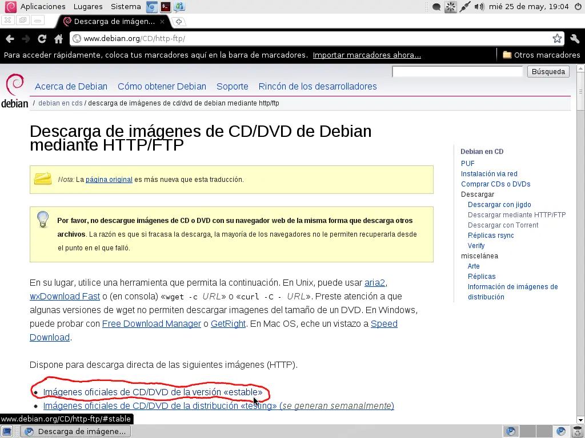Bookmark the page with the star icon
The height and width of the screenshot is (438, 585).
pos(557,38)
